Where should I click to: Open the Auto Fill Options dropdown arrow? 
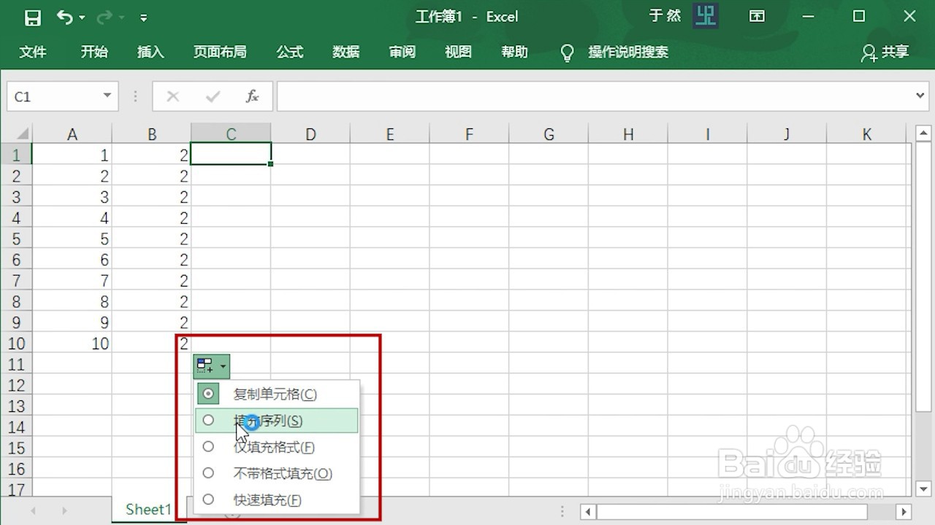coord(223,365)
